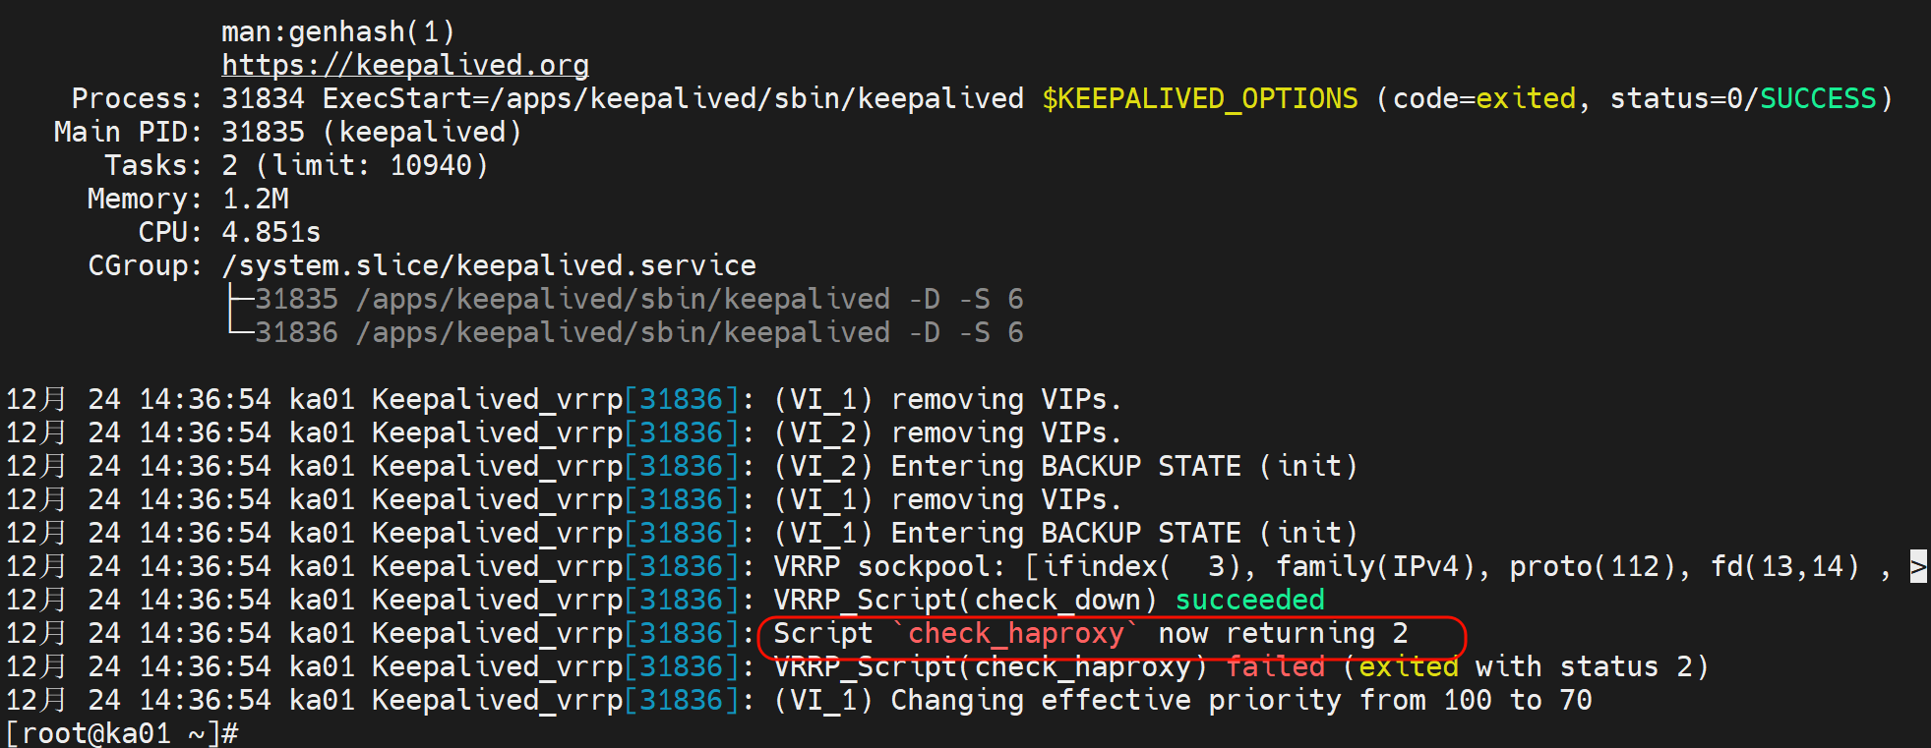Click the /system.slice/keepalived.service path

(488, 265)
